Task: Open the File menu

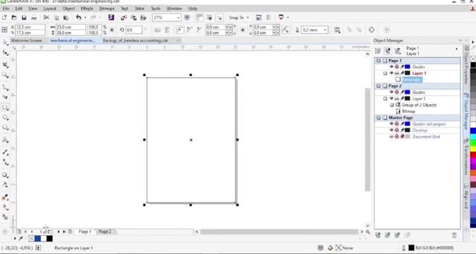Action: [6, 8]
